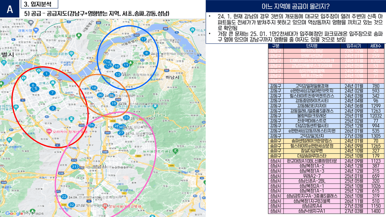Click the 어느 지역에 공급이 몰리지? heading
Viewport: 386px width, 217px height.
point(296,6)
